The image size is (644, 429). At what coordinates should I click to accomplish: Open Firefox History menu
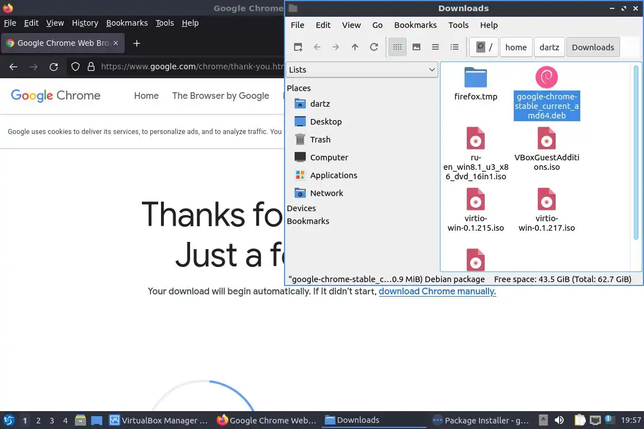point(85,23)
